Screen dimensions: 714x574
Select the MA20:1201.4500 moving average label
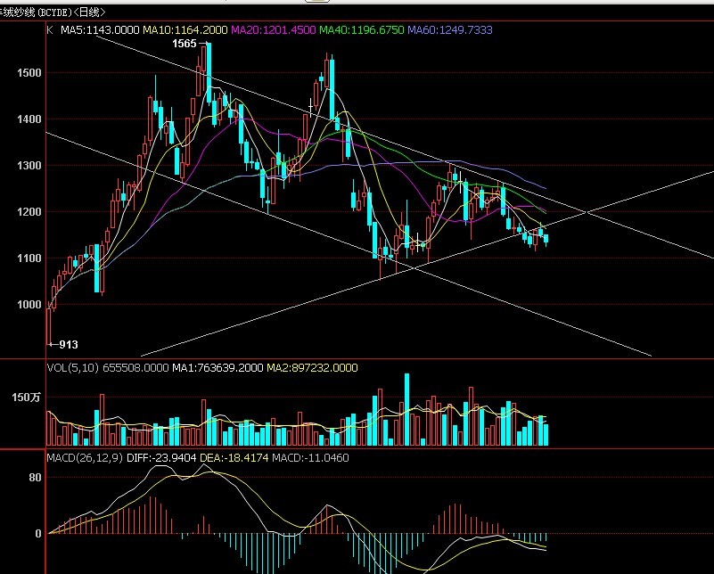(274, 30)
